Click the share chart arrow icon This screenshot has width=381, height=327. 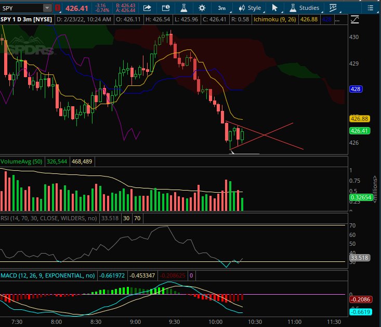tap(147, 8)
